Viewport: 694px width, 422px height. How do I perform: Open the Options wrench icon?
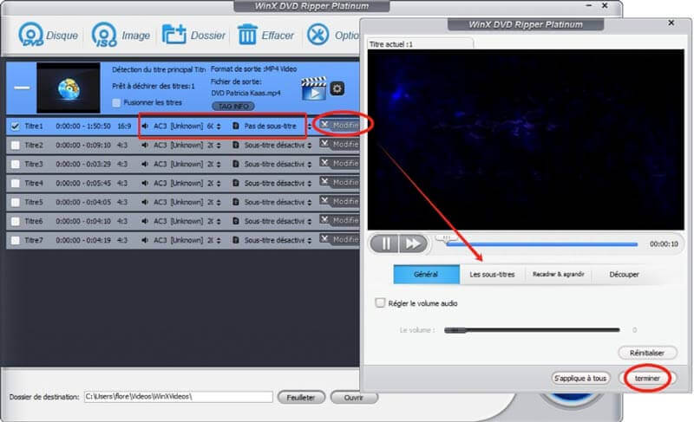tap(318, 35)
